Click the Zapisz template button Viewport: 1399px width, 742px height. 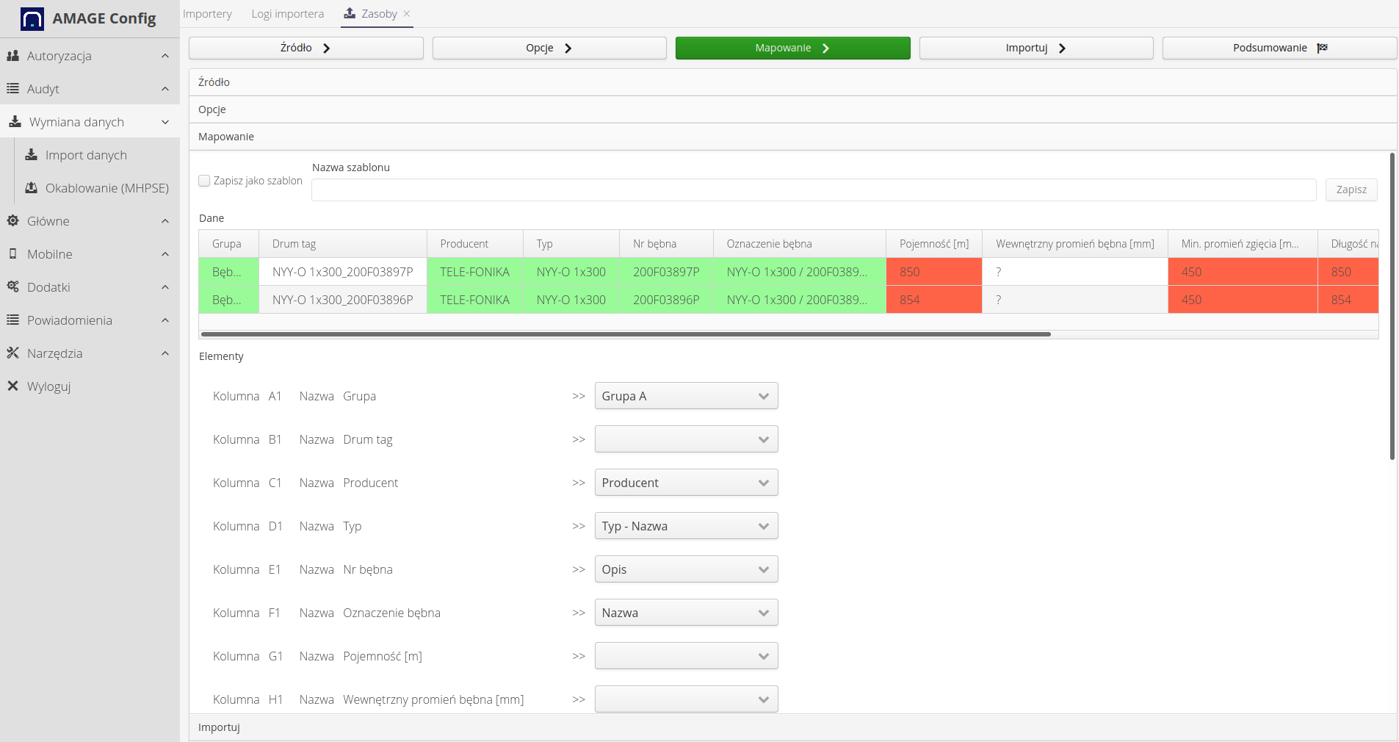pos(1351,190)
